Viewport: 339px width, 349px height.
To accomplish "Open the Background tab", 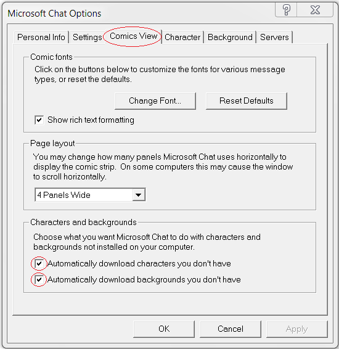I will [230, 37].
